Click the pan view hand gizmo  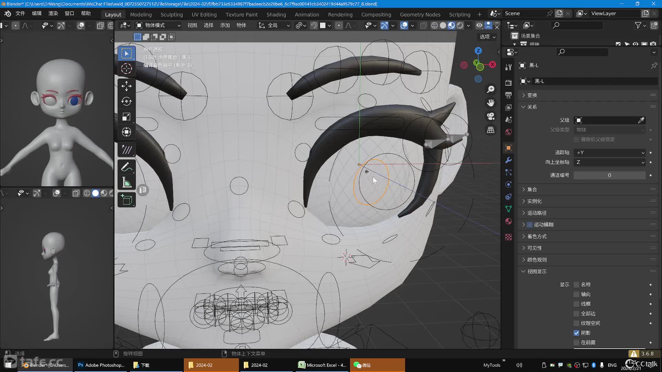pos(490,103)
